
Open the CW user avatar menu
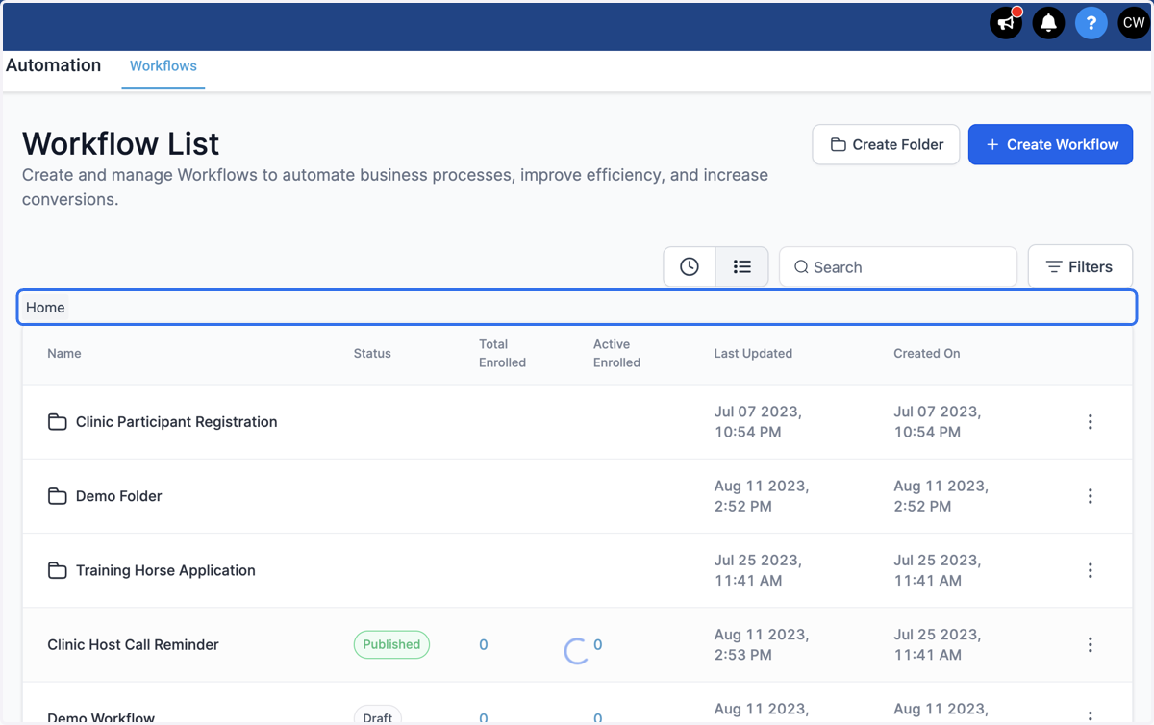[x=1133, y=22]
